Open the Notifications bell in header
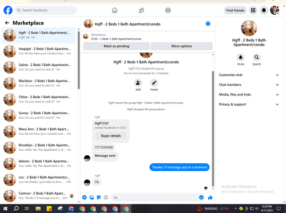This screenshot has width=286, height=213. [x=264, y=10]
